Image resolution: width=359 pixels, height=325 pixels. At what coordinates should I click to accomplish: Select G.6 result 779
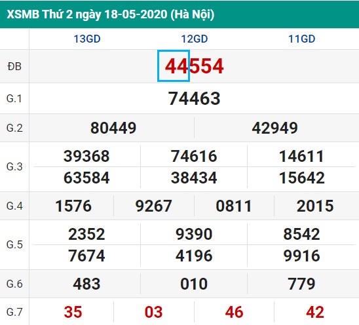coord(301,284)
